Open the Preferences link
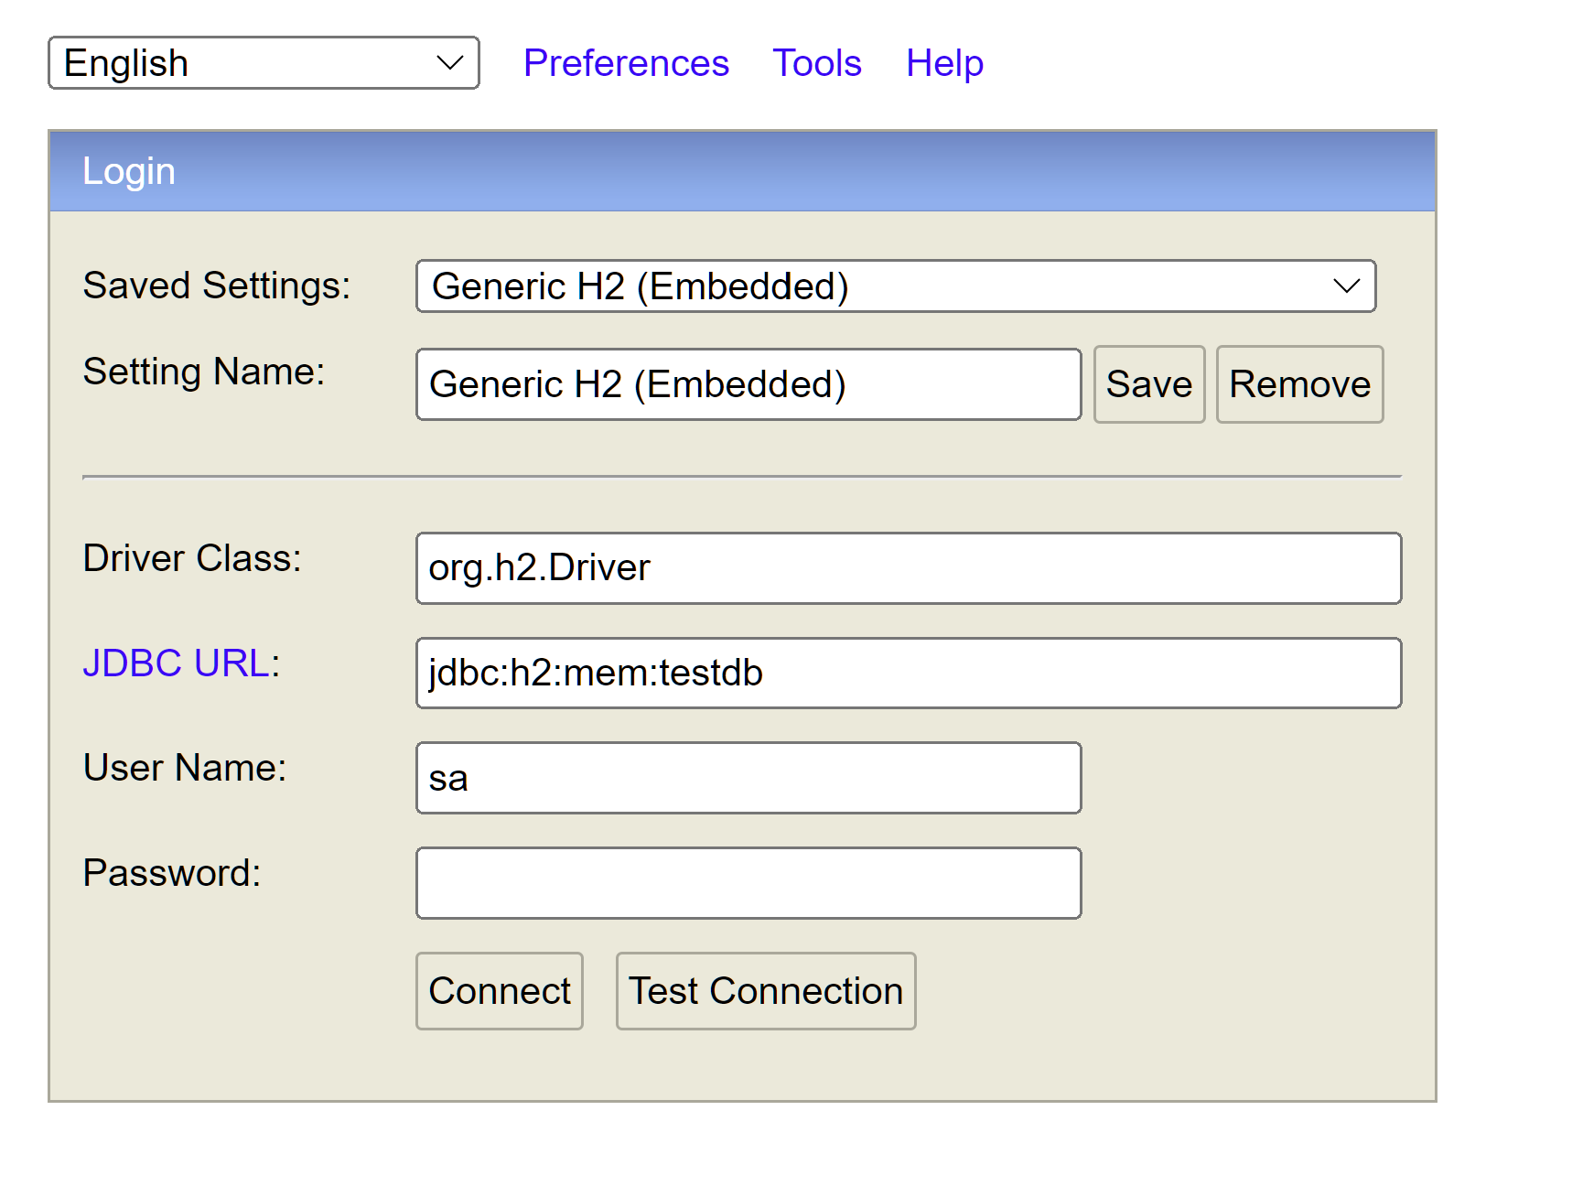The image size is (1572, 1186). tap(626, 63)
